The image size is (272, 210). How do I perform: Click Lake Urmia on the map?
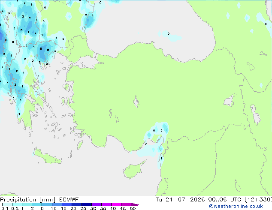255,115
